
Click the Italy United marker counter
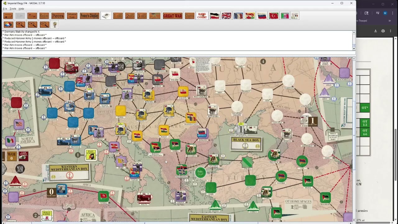(x=91, y=155)
